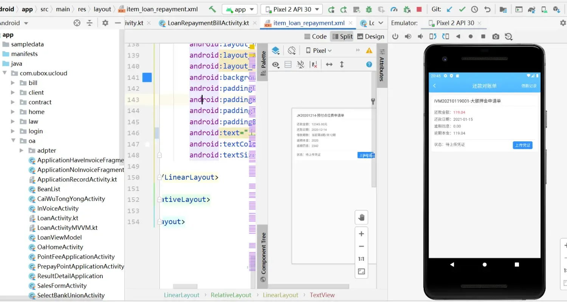
Task: Toggle view options with the eye icon
Action: pos(276,64)
